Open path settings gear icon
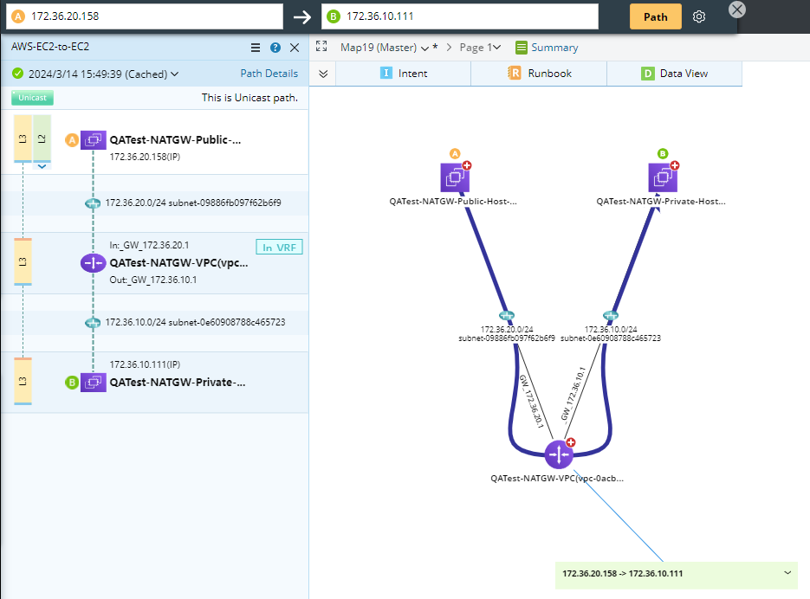 (x=700, y=16)
